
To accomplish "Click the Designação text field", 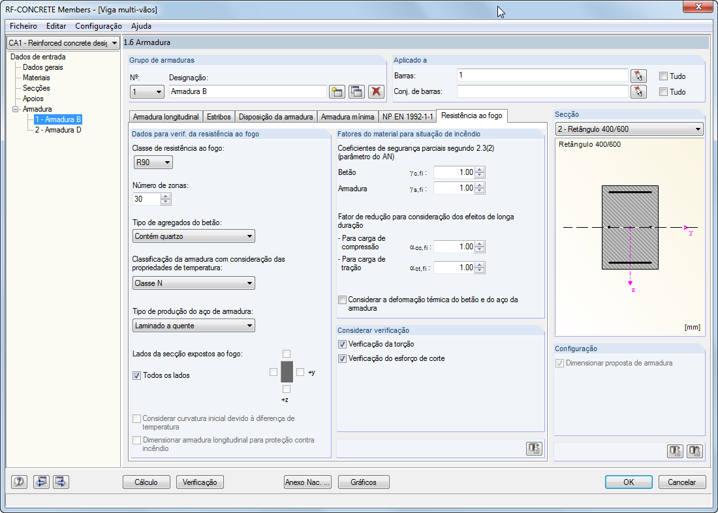I will (248, 91).
